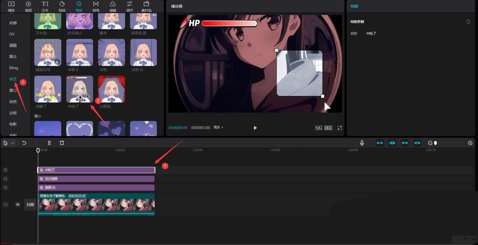Image resolution: width=478 pixels, height=245 pixels.
Task: Download the 满屏问号 effect via arrow icon
Action: [x=57, y=62]
